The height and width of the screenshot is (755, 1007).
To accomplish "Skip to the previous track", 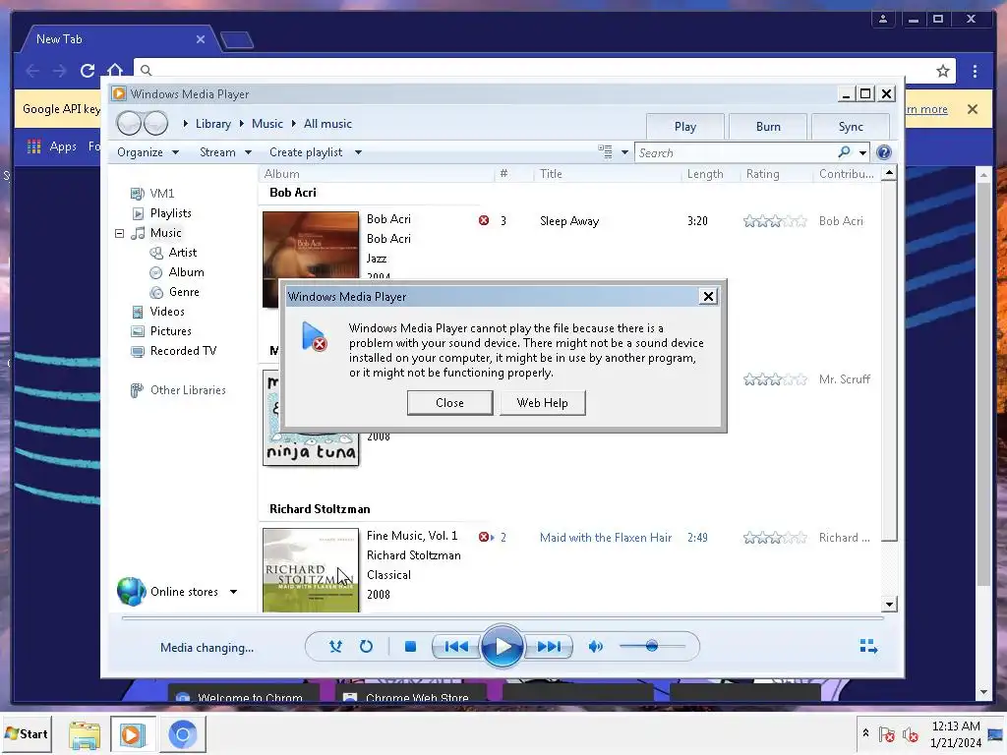I will [456, 647].
